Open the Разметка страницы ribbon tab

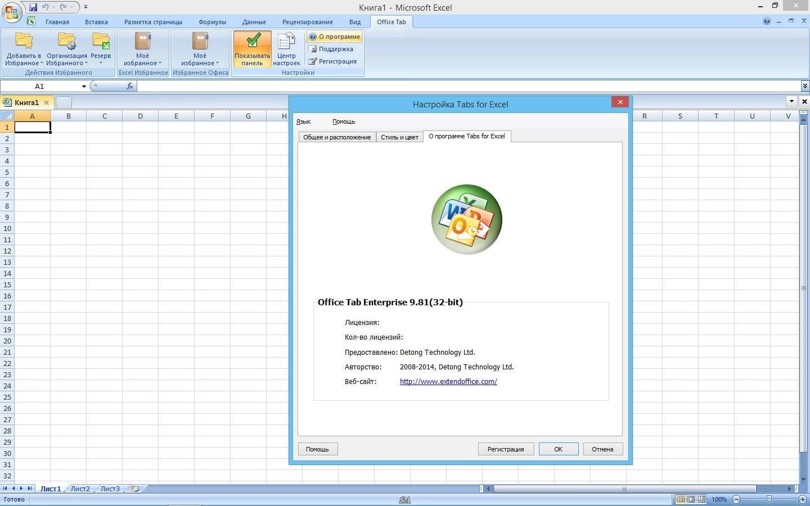point(153,22)
